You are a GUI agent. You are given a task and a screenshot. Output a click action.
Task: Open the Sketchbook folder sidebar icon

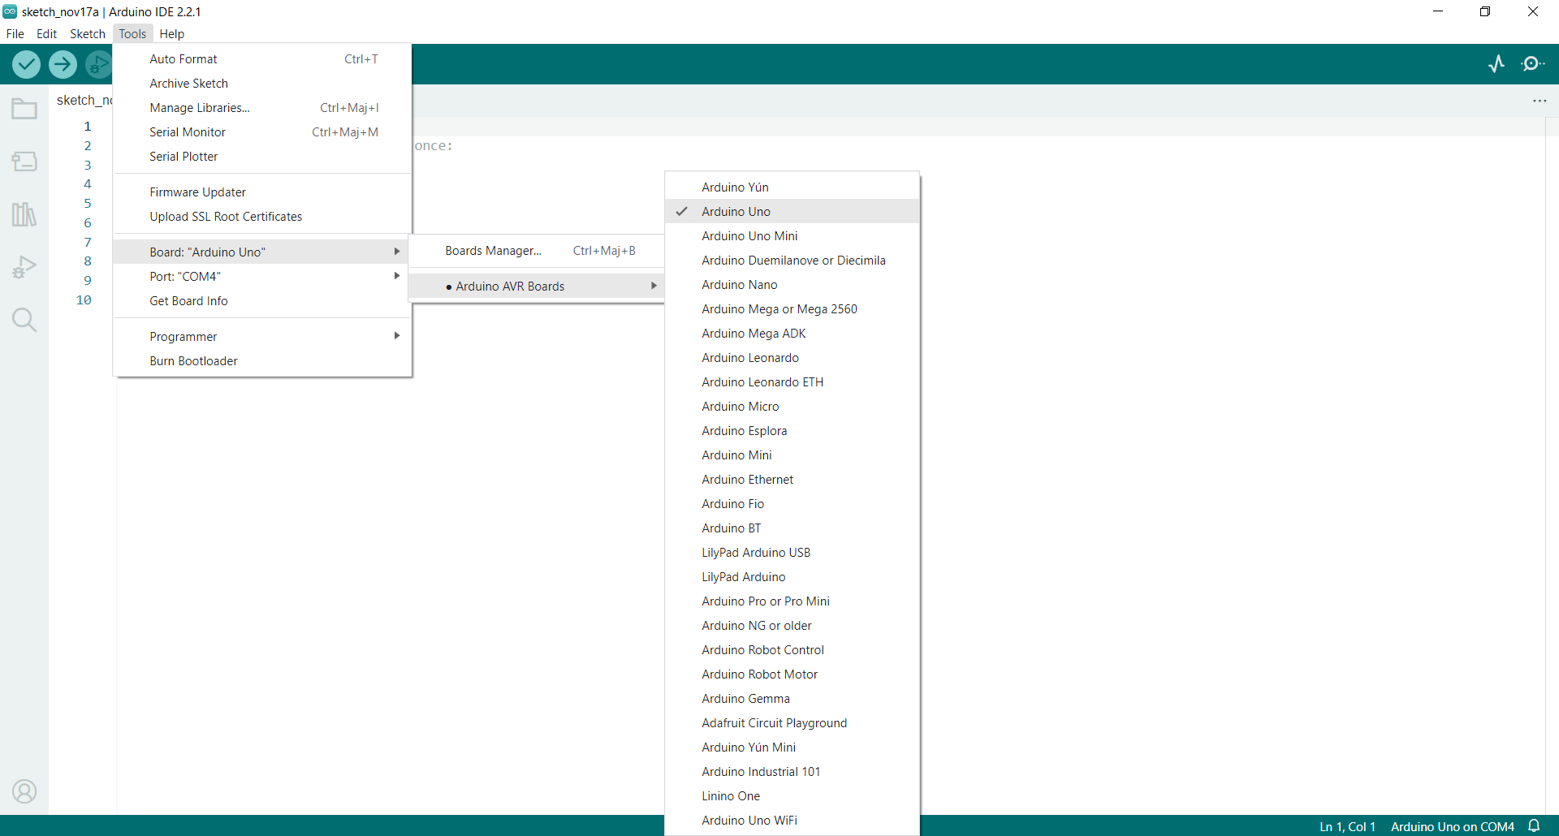click(x=24, y=109)
